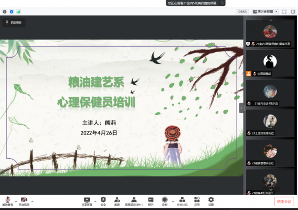This screenshot has width=298, height=210.
Task: Open the 聊天 chat panel
Action: pos(150,201)
